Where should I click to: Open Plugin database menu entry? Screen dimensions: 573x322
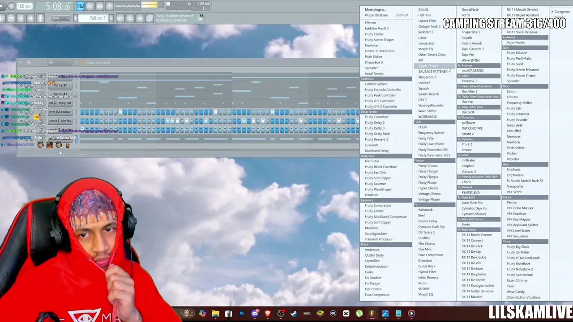[376, 15]
